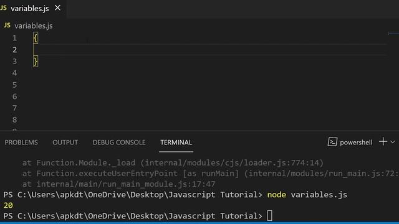Click the Function.Module._load stack trace line
Screen dimensions: 399x224
point(173,163)
